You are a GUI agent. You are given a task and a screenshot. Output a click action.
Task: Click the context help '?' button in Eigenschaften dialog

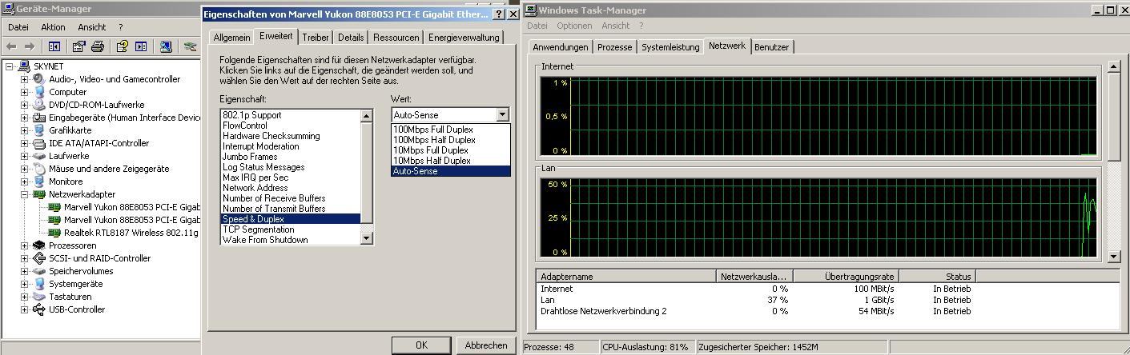[500, 14]
